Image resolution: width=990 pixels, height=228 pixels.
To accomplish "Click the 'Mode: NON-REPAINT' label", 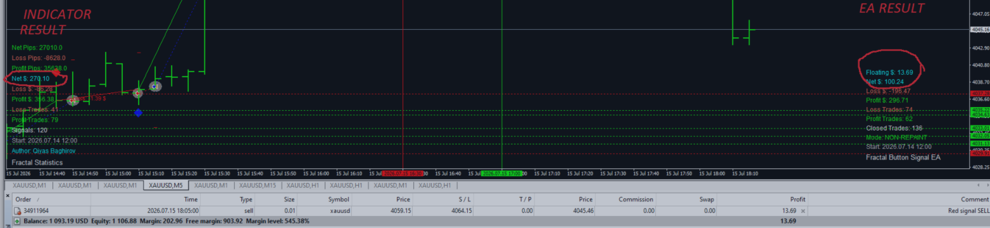I will pyautogui.click(x=896, y=137).
